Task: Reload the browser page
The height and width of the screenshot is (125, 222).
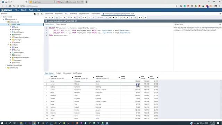Action: (10, 6)
